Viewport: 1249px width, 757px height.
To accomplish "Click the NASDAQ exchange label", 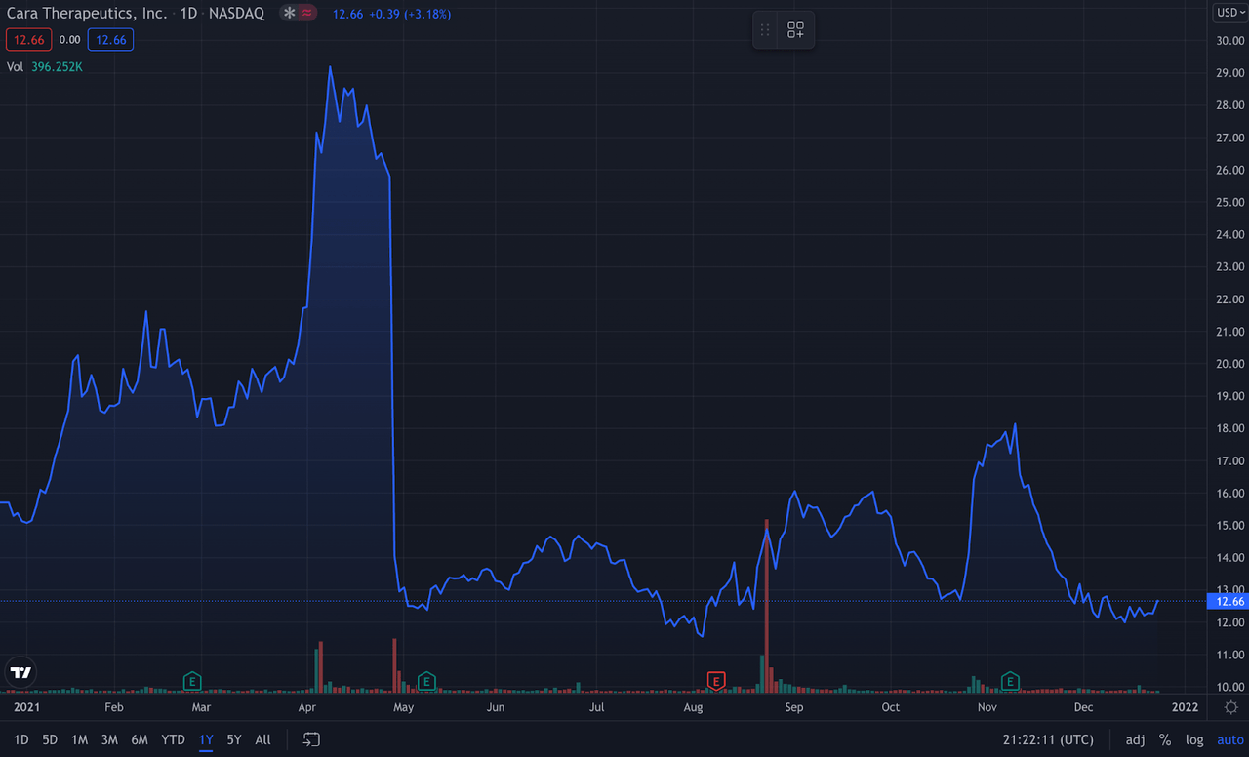I will 236,14.
